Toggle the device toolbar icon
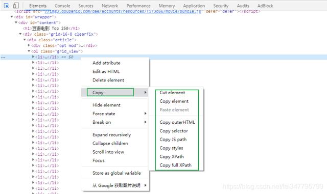The image size is (327, 194). (x=16, y=6)
